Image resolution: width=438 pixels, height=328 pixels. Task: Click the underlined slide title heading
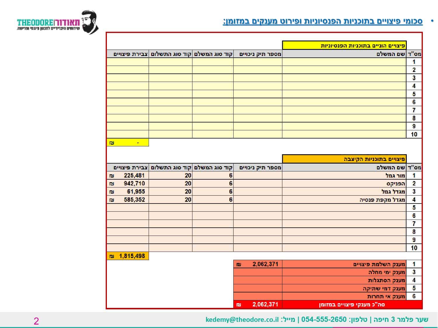(323, 22)
